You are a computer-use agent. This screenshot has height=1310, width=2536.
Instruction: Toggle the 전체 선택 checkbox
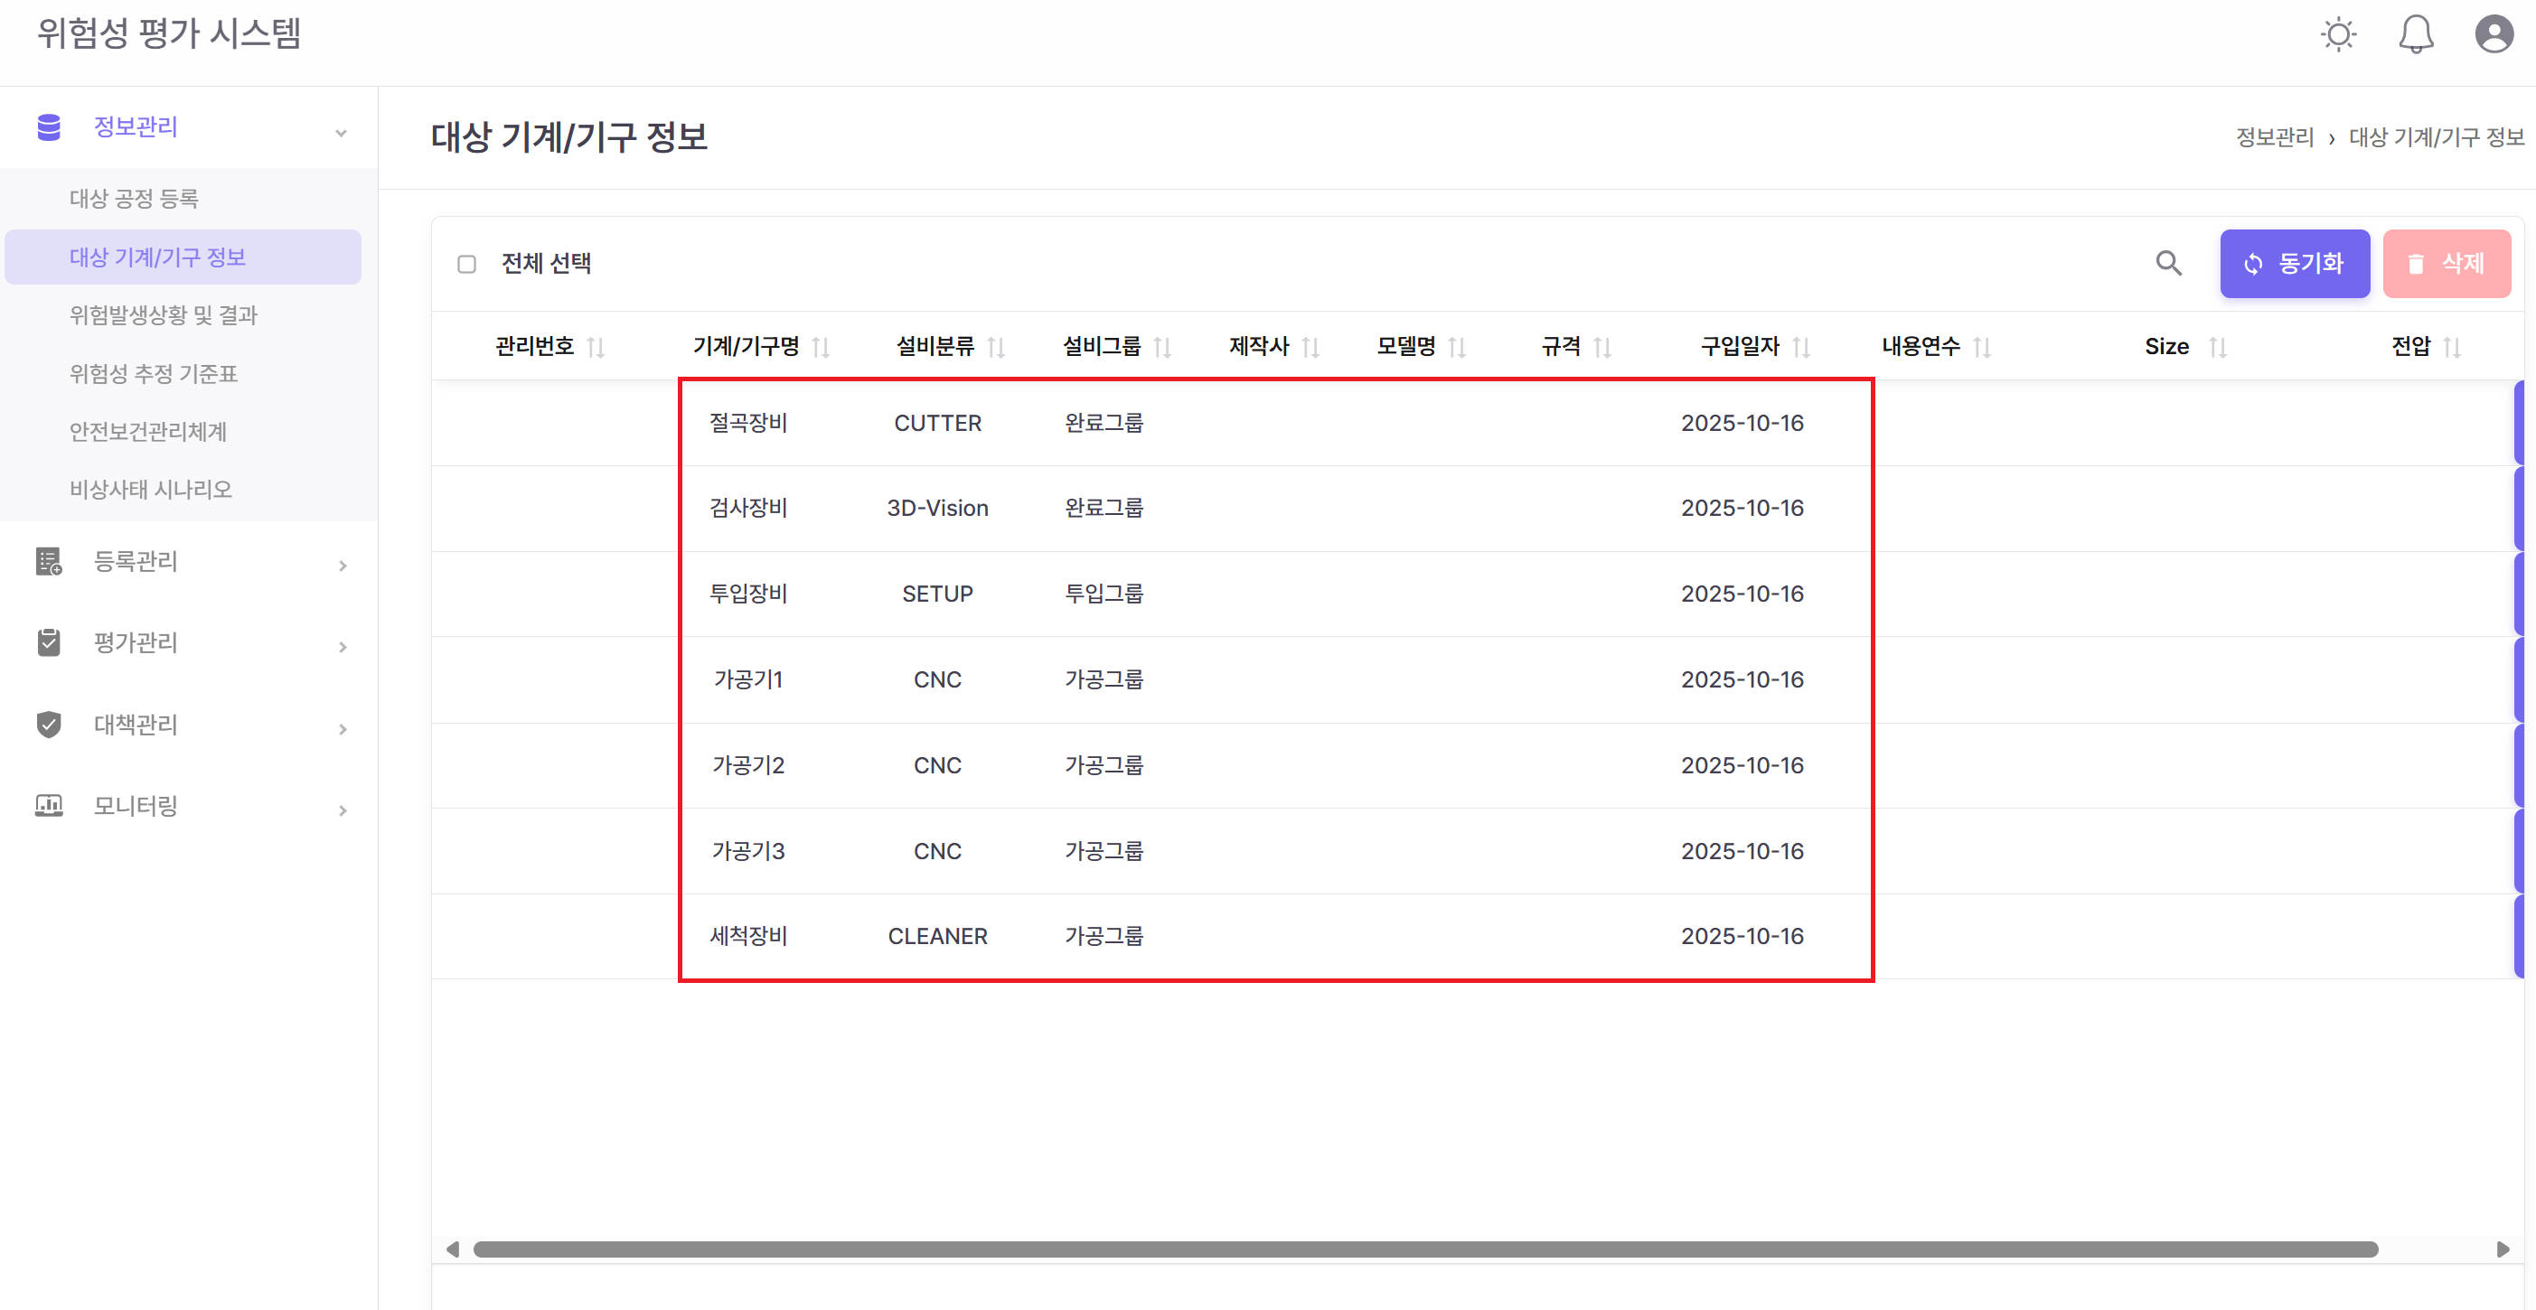[x=467, y=263]
